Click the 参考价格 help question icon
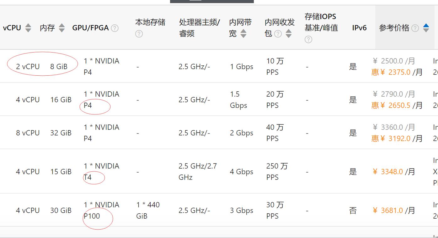 415,28
